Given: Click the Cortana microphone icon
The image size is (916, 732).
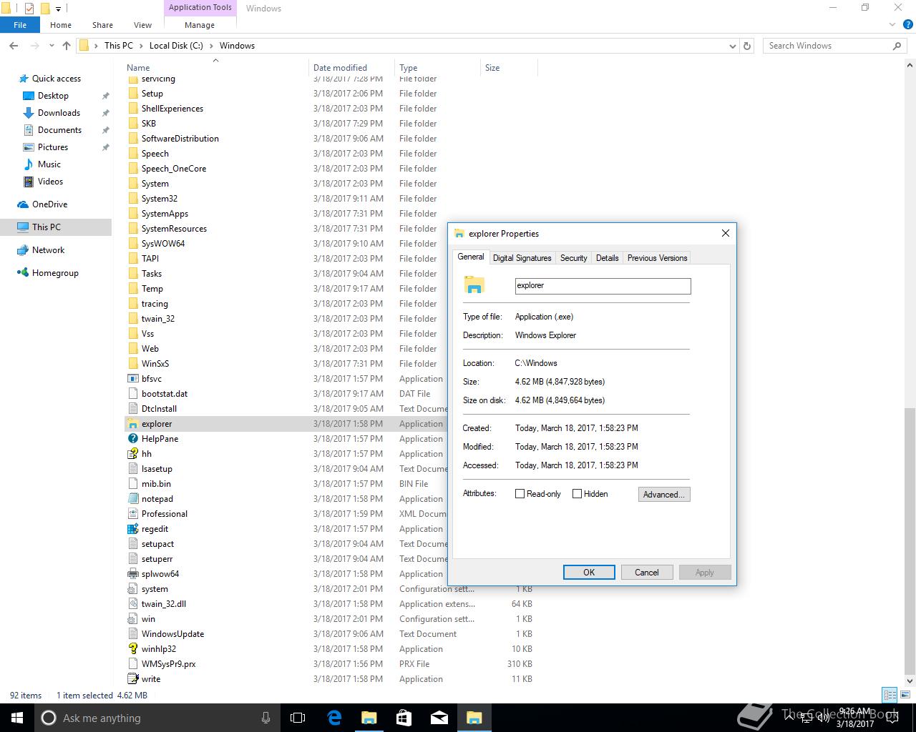Looking at the screenshot, I should pyautogui.click(x=265, y=718).
